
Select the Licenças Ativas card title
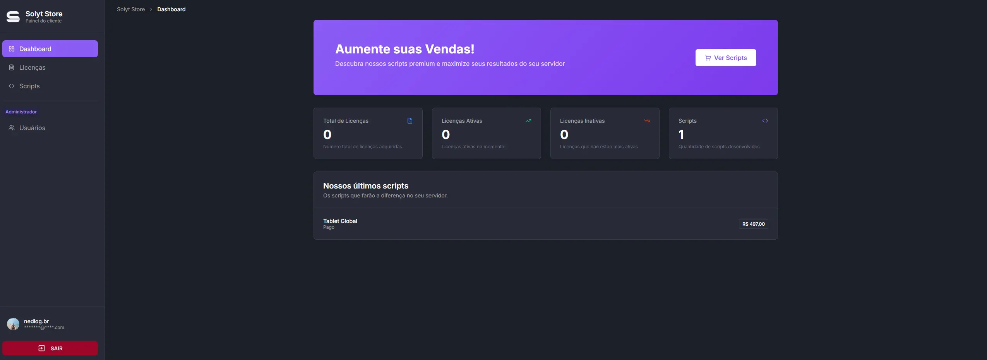coord(462,121)
